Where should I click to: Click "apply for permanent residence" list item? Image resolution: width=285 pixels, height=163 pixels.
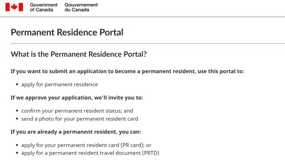[59, 84]
